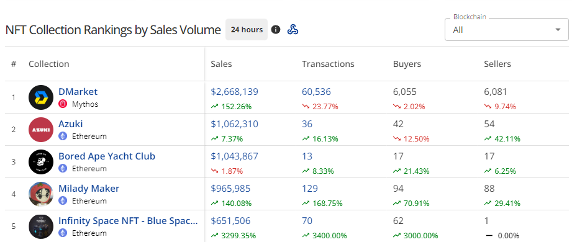Click Milady Maker transactions count 129
Image resolution: width=572 pixels, height=242 pixels.
coord(310,189)
